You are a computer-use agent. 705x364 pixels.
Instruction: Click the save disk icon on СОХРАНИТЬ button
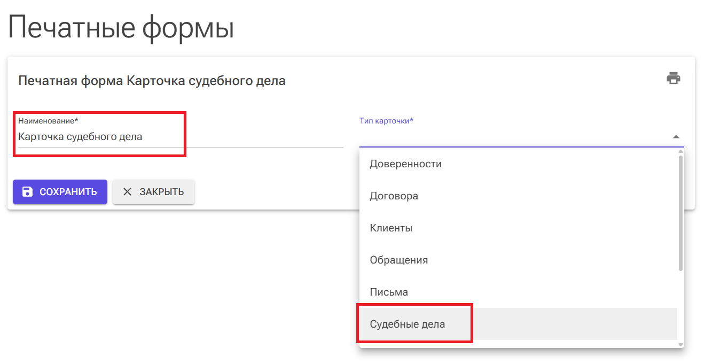[28, 191]
